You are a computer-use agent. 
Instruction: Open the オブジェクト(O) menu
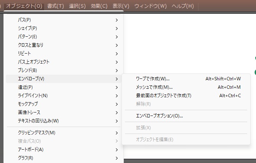[x=24, y=6]
